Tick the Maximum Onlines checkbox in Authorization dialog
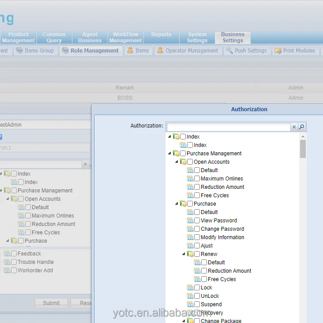 click(x=197, y=179)
